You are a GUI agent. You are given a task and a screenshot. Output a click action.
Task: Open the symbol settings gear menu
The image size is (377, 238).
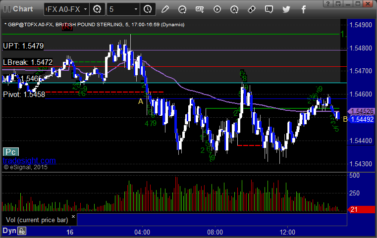pos(97,9)
